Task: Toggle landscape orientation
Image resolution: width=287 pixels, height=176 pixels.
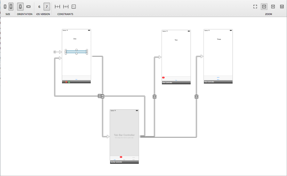Action: (x=28, y=6)
